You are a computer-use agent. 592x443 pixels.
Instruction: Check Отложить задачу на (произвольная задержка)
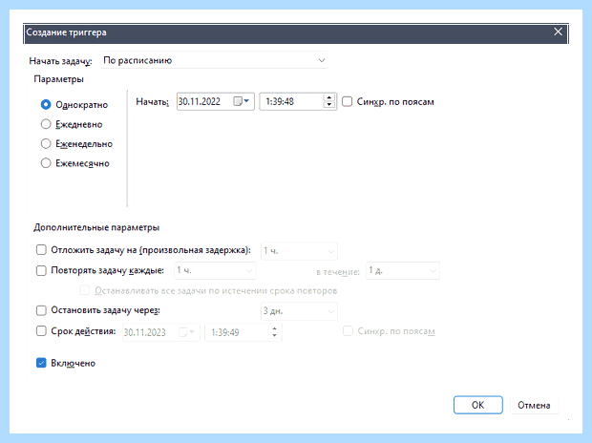pos(41,250)
